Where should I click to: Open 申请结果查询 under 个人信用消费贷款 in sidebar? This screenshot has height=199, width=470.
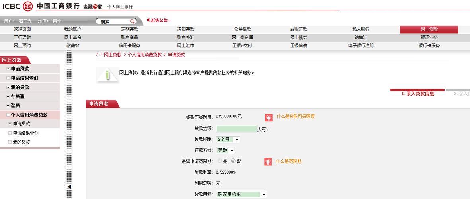click(25, 133)
